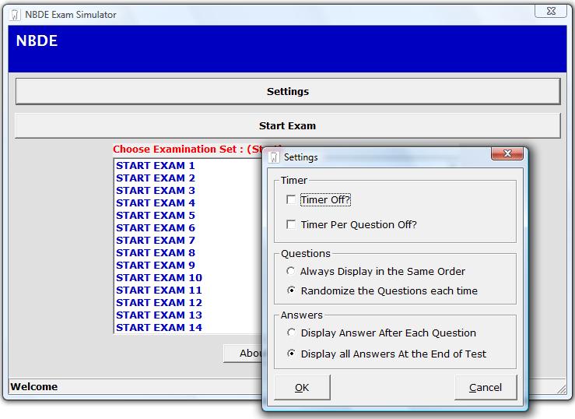Select Display all Answers At End of Test
The height and width of the screenshot is (419, 575).
(x=291, y=354)
